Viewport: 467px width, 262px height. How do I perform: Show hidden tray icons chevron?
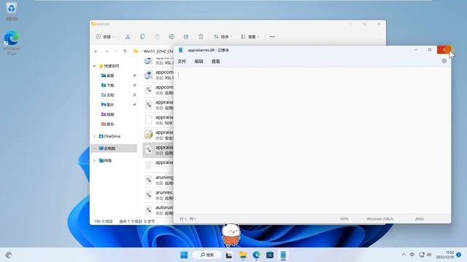tap(404, 255)
